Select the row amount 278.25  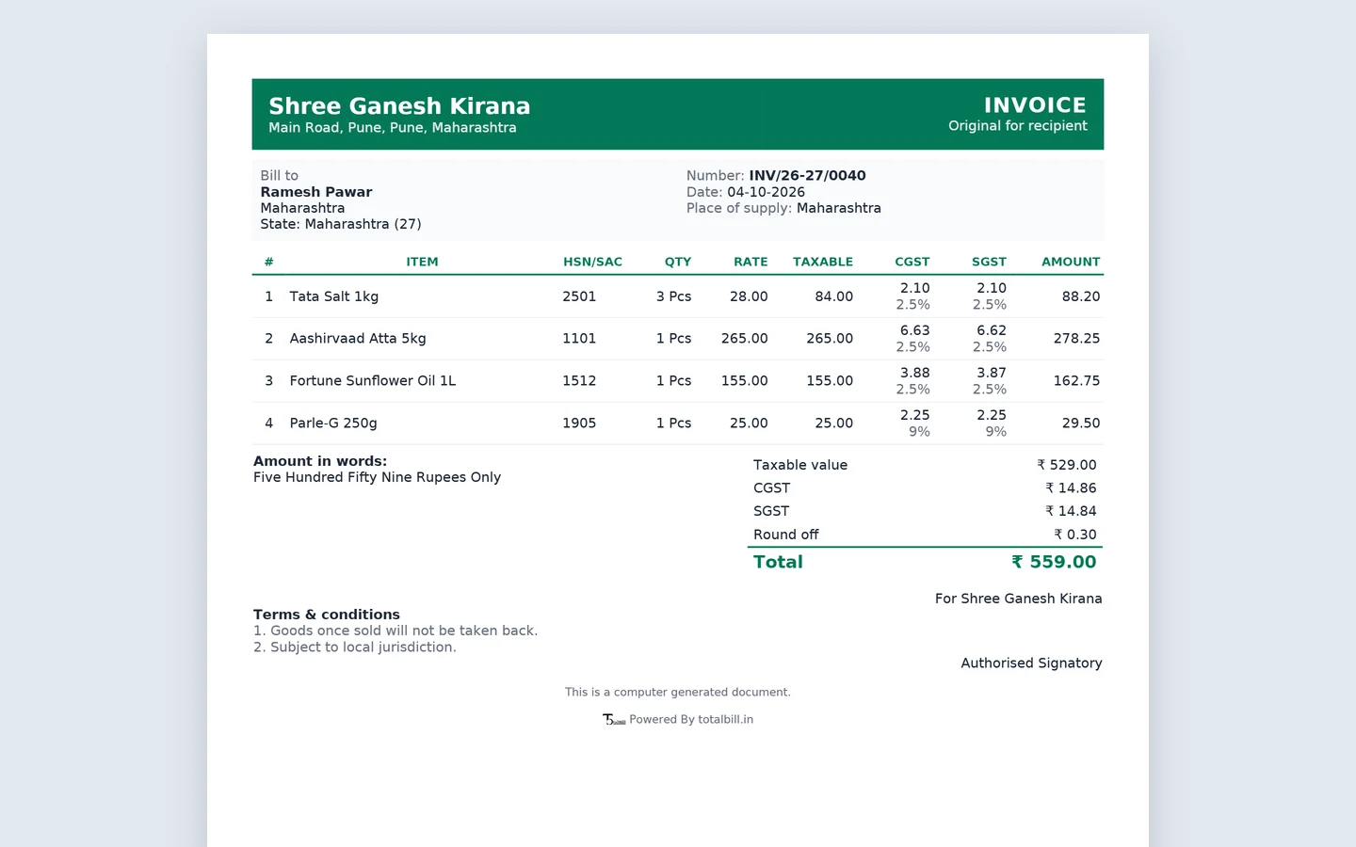1077,339
